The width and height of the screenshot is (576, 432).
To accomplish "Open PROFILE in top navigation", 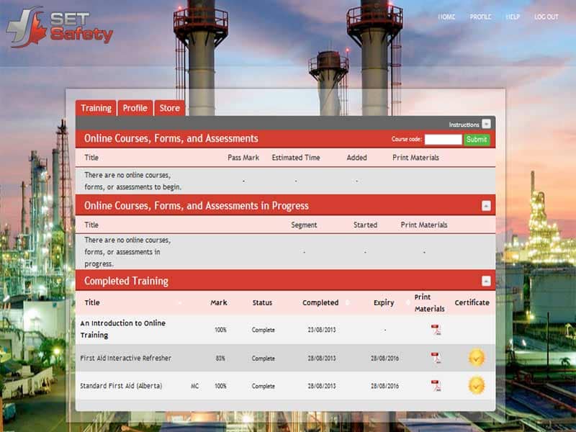I will 480,17.
